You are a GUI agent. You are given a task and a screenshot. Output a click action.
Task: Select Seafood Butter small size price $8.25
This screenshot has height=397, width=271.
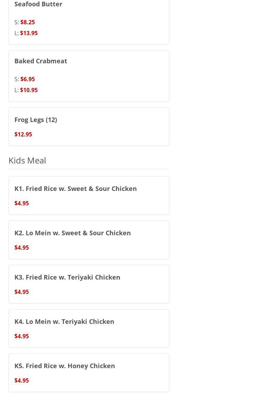click(x=27, y=22)
